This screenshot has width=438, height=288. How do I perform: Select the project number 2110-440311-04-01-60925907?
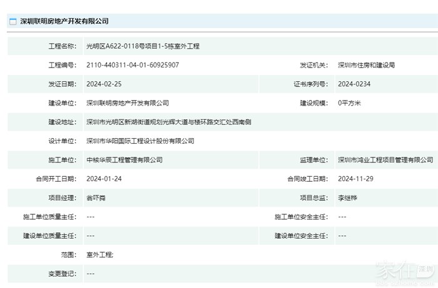click(x=133, y=65)
